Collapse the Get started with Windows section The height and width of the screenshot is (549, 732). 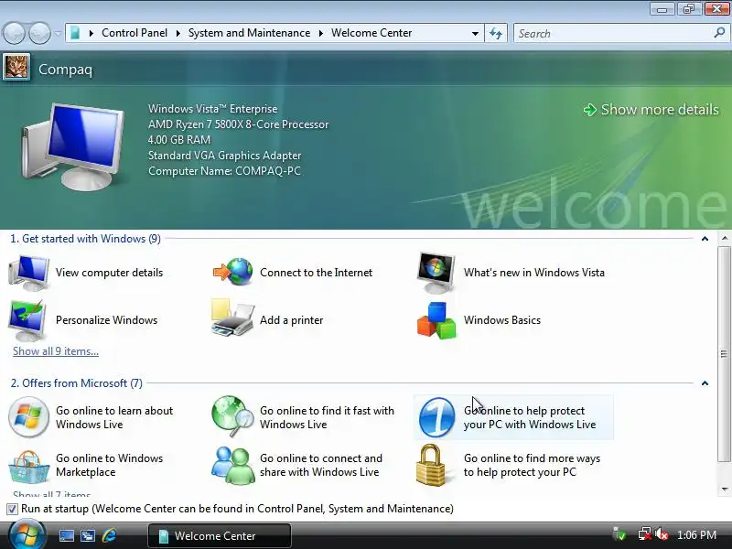coord(705,239)
